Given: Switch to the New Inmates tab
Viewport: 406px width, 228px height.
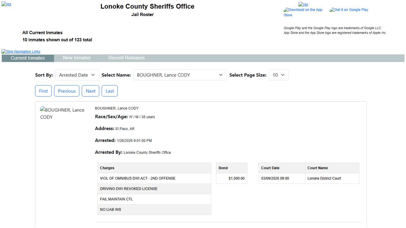Looking at the screenshot, I should [x=77, y=58].
